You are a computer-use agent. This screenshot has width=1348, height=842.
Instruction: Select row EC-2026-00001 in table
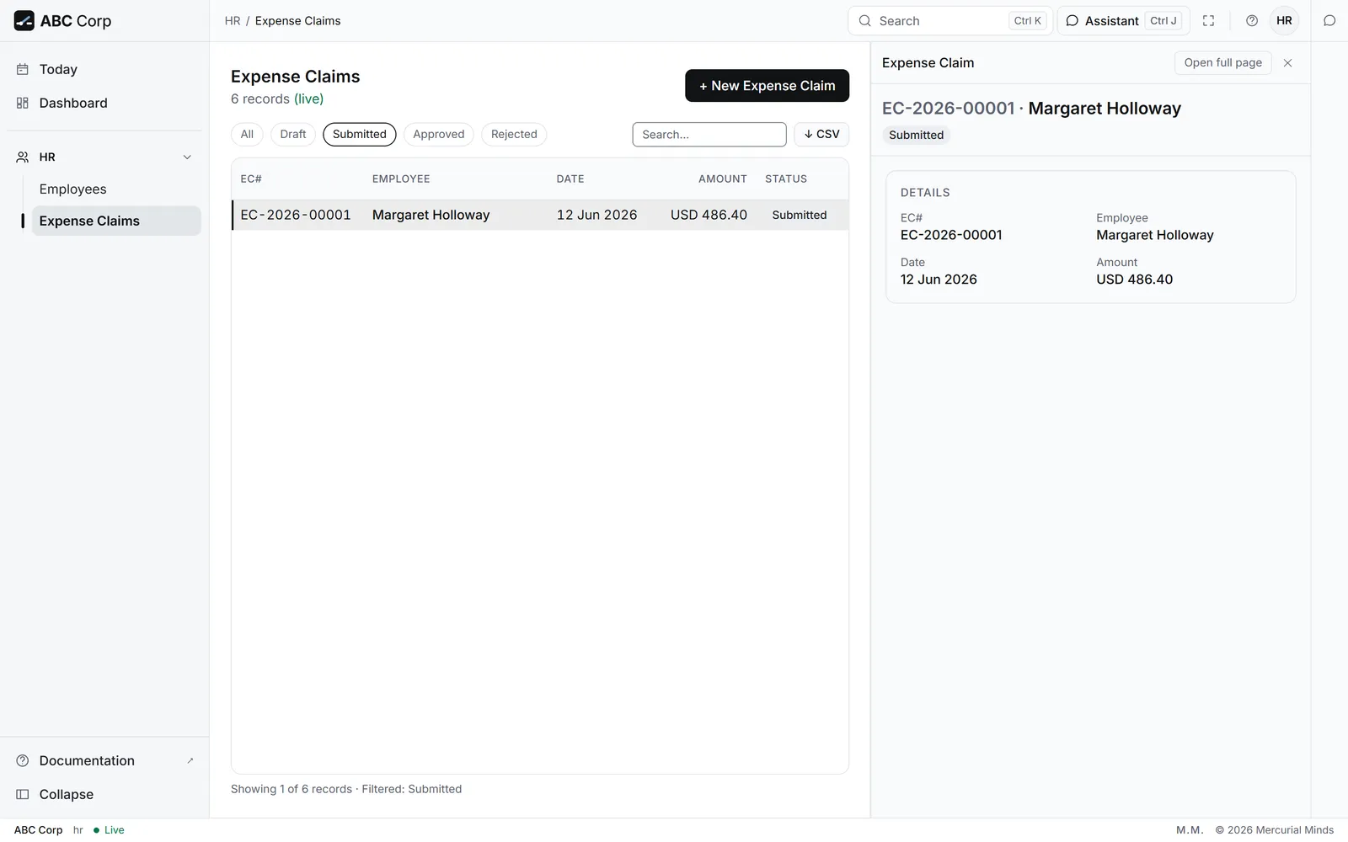point(540,215)
